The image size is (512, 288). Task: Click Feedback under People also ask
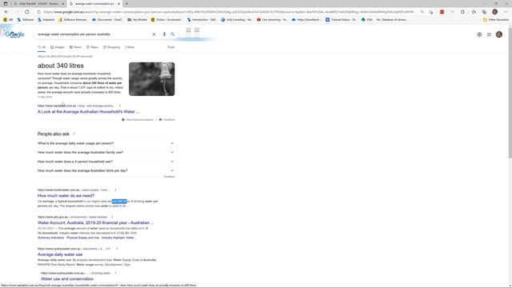click(169, 177)
